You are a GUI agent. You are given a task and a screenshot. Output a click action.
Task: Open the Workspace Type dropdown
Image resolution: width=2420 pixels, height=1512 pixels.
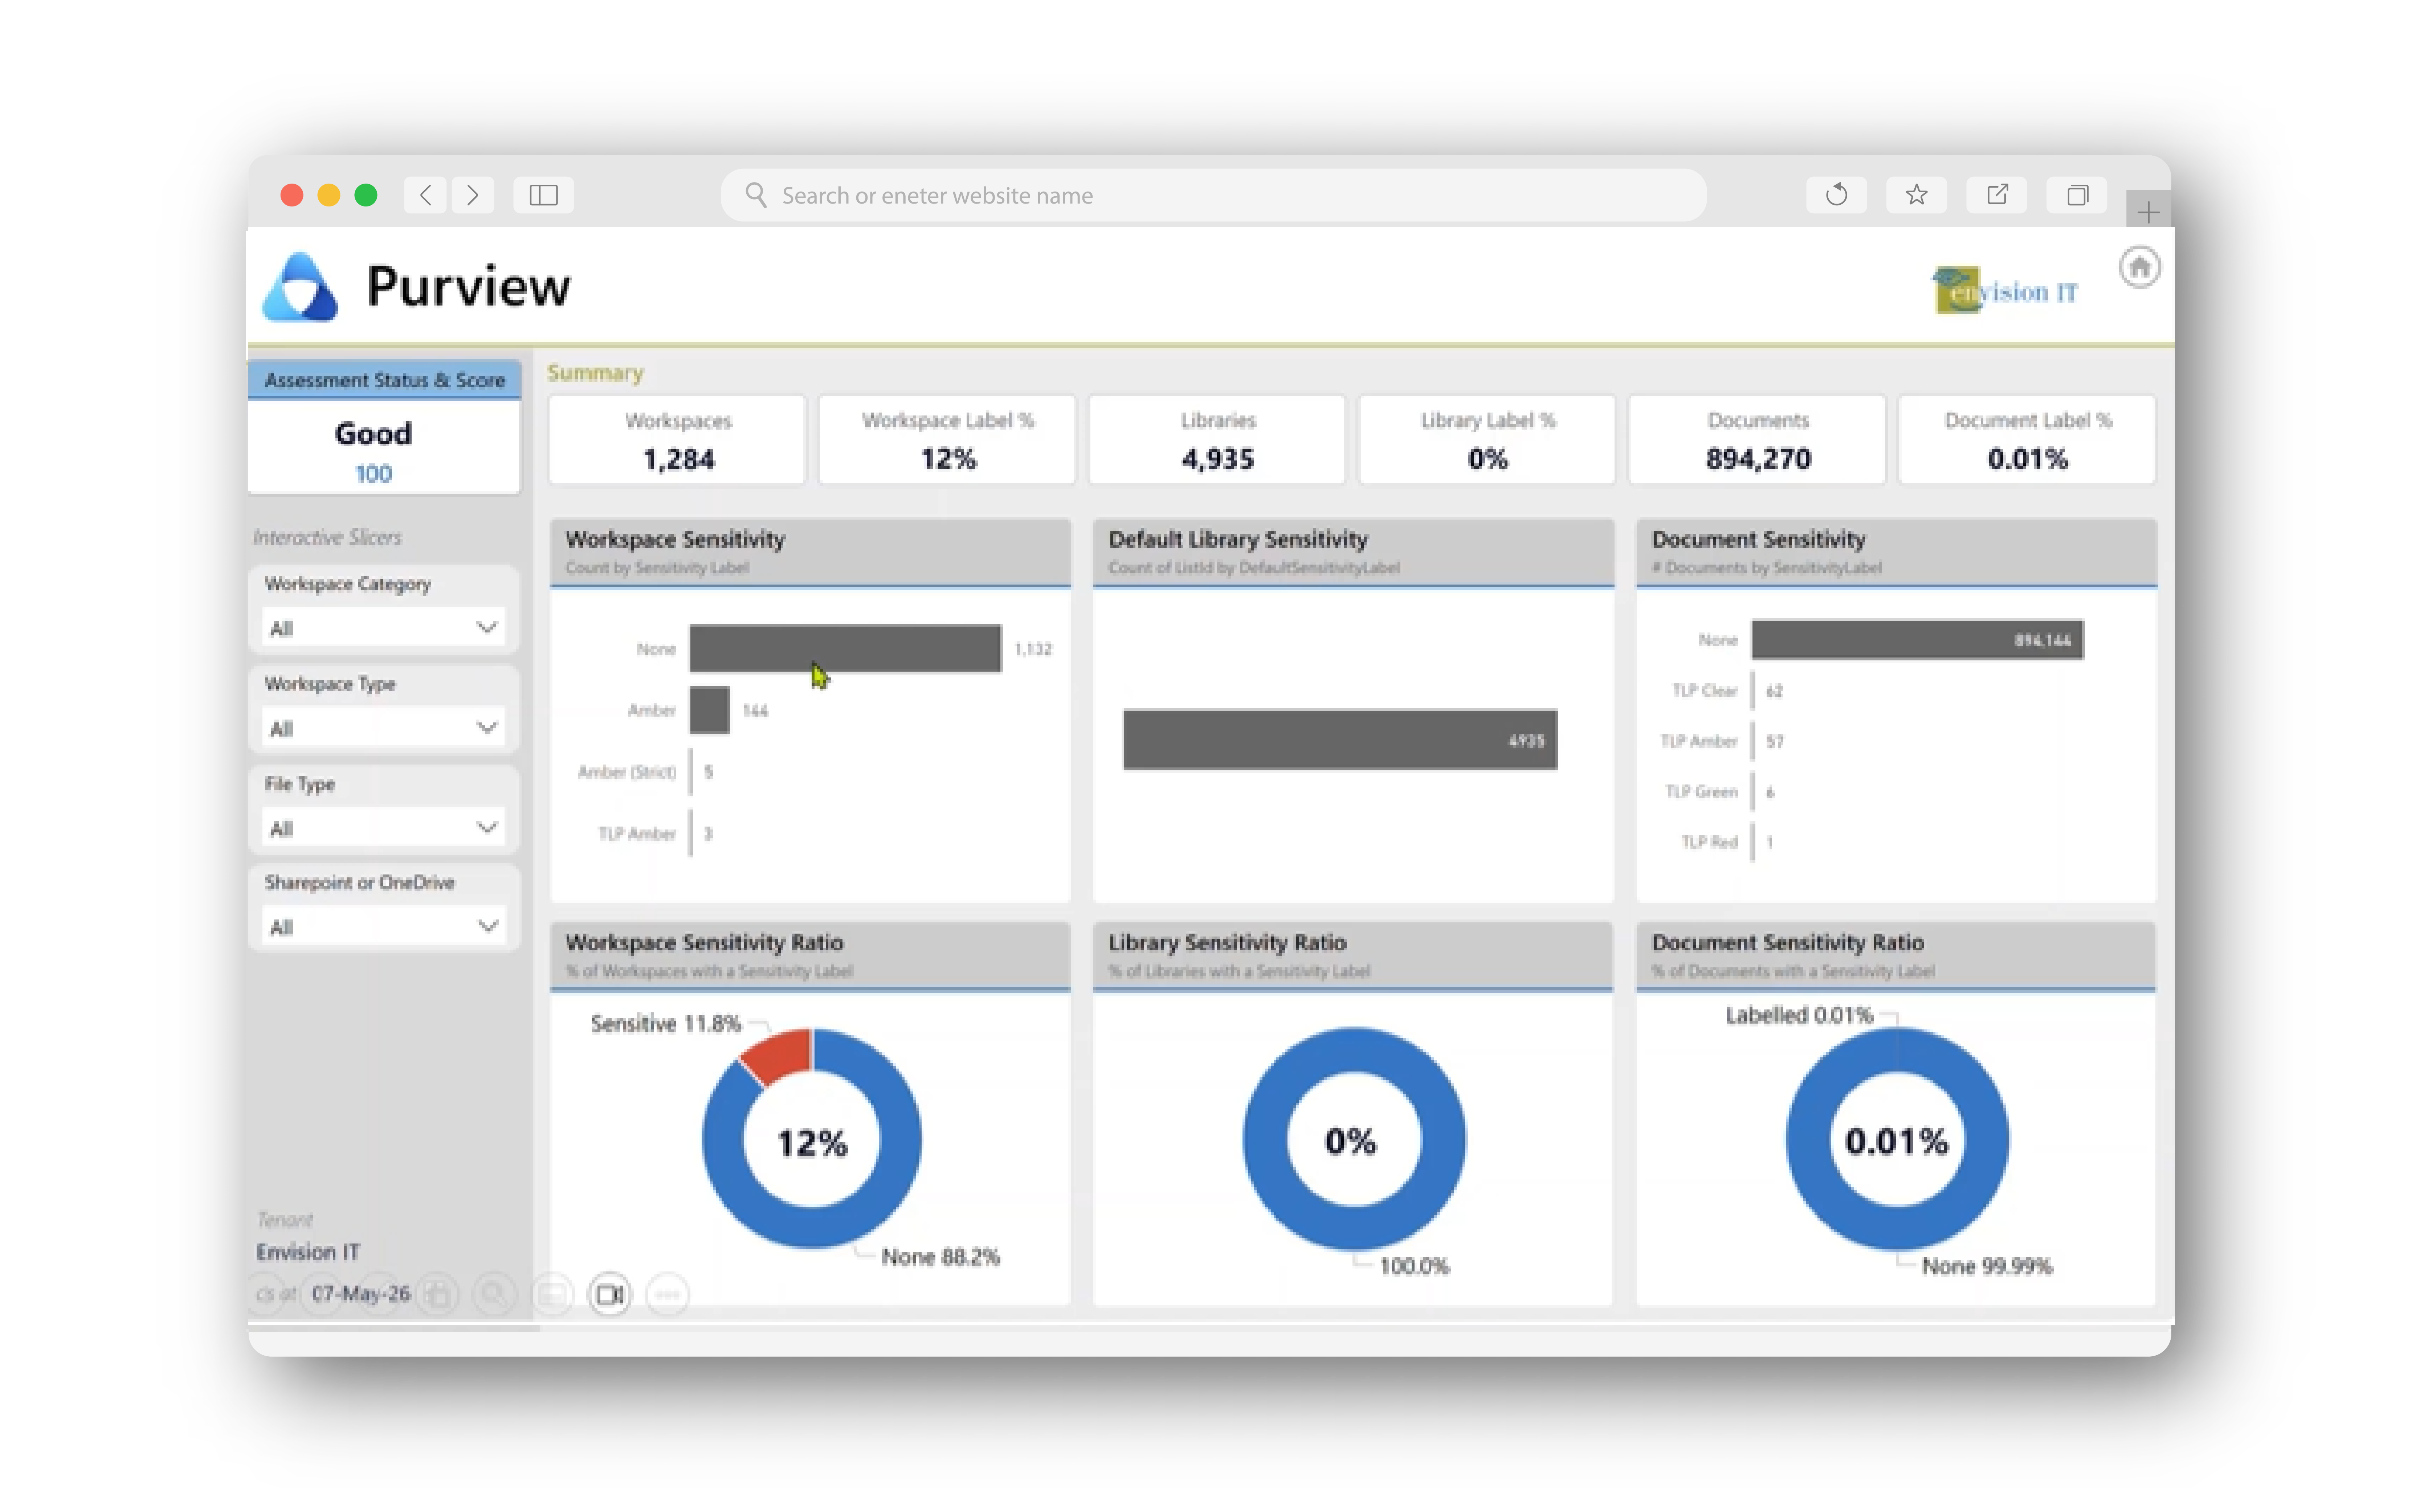pyautogui.click(x=383, y=728)
